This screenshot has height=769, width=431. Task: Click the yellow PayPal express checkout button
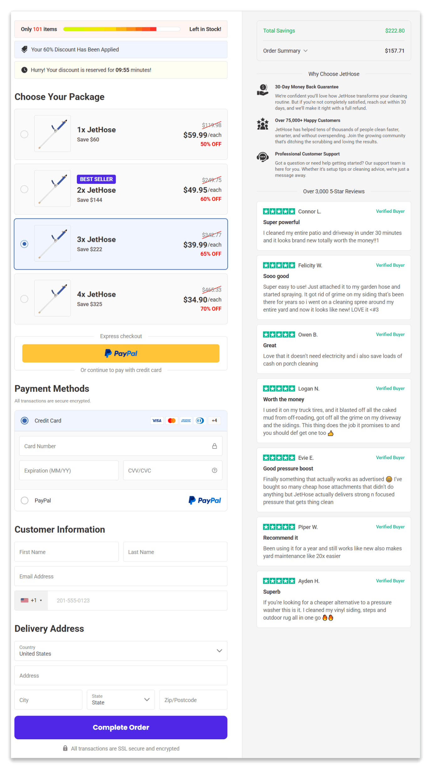click(x=121, y=353)
